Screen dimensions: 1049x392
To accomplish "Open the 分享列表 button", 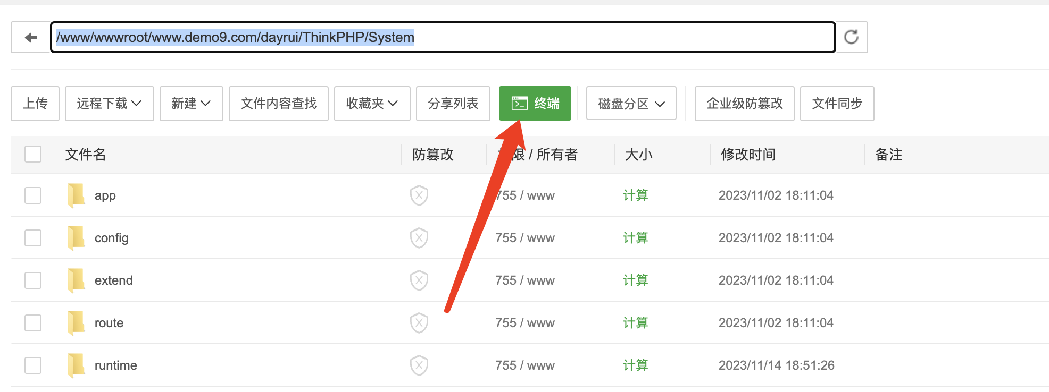I will pyautogui.click(x=453, y=104).
